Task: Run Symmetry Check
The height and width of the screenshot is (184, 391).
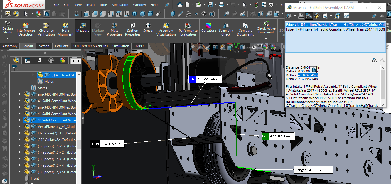Action: click(x=226, y=30)
